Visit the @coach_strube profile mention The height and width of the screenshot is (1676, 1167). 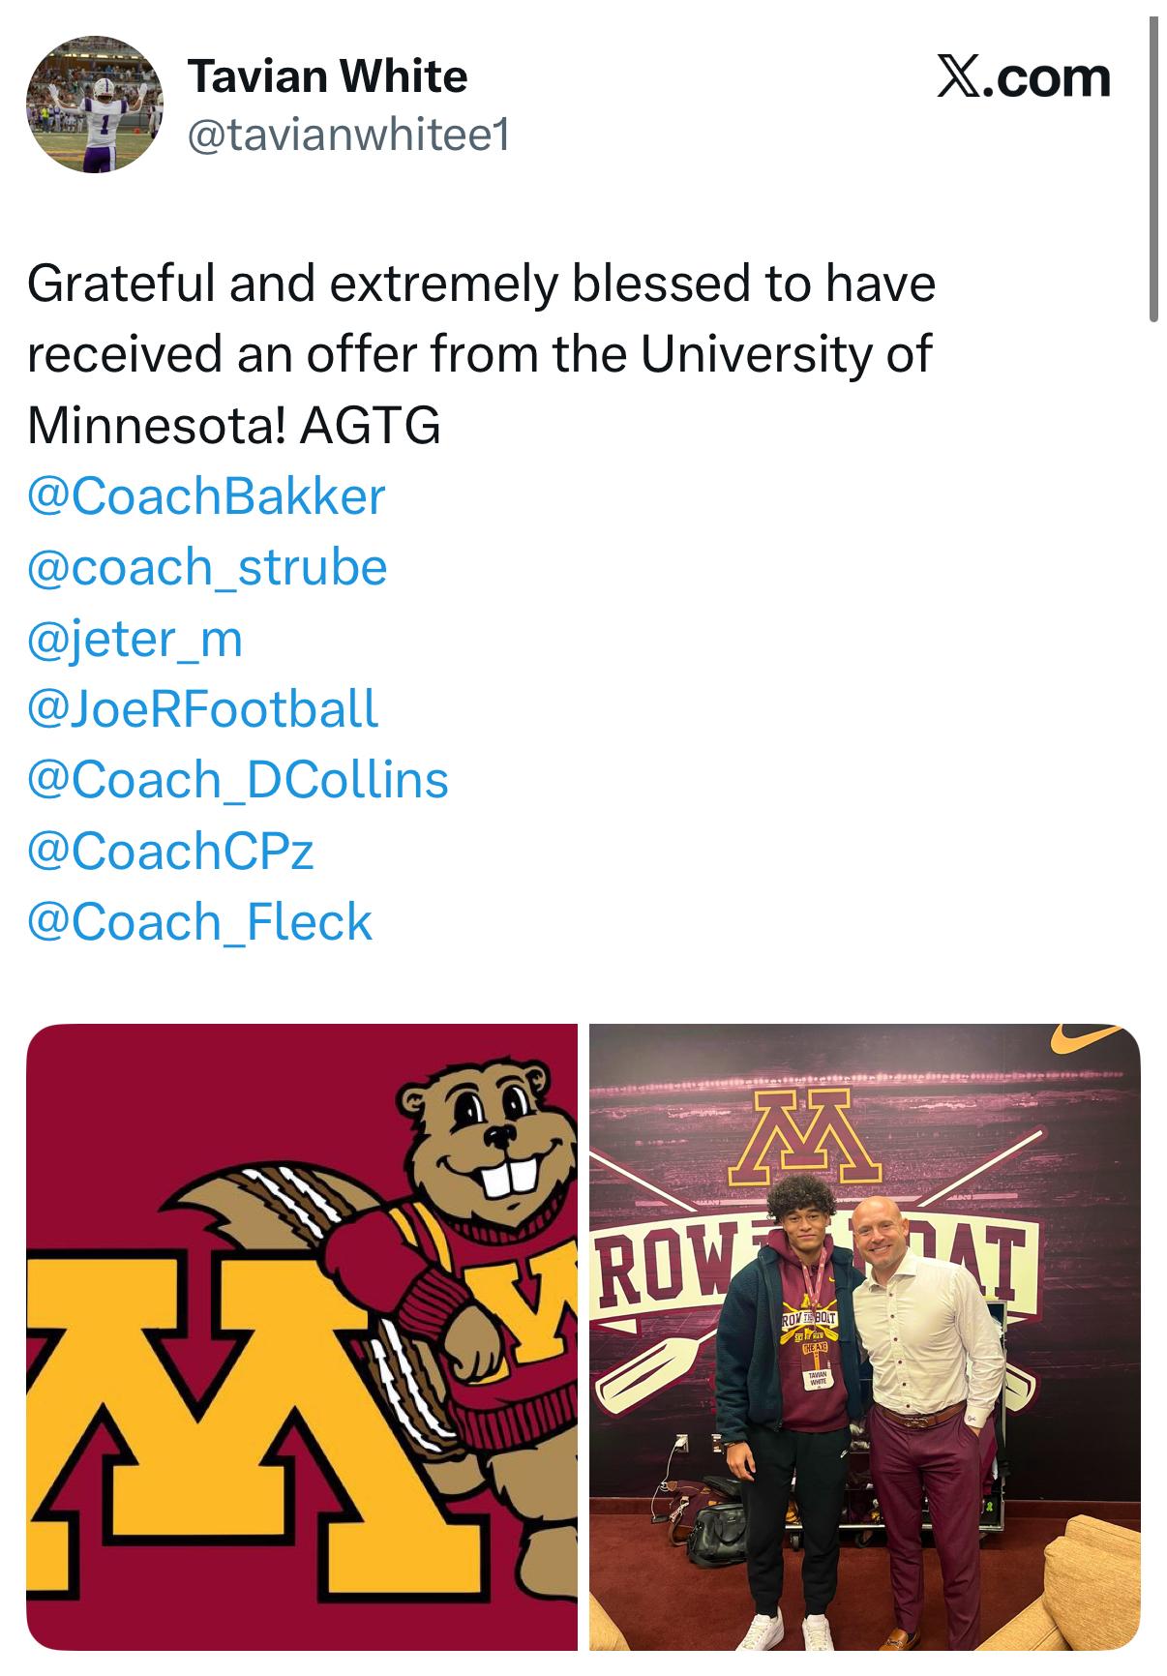pos(207,567)
